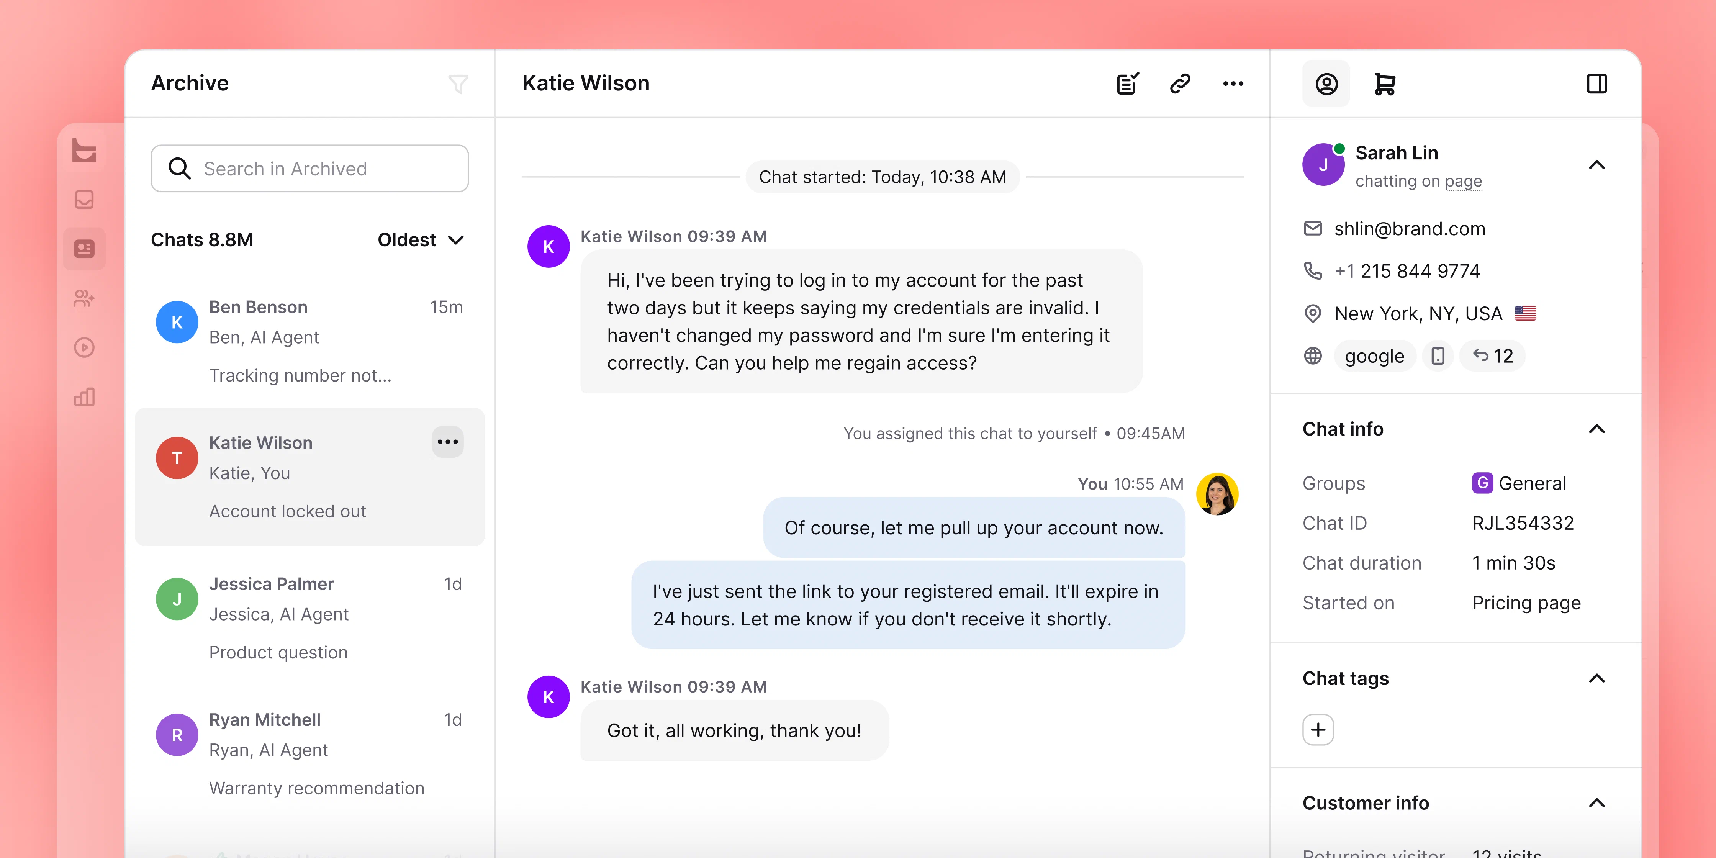
Task: Open the notes edit icon in chat header
Action: 1128,84
